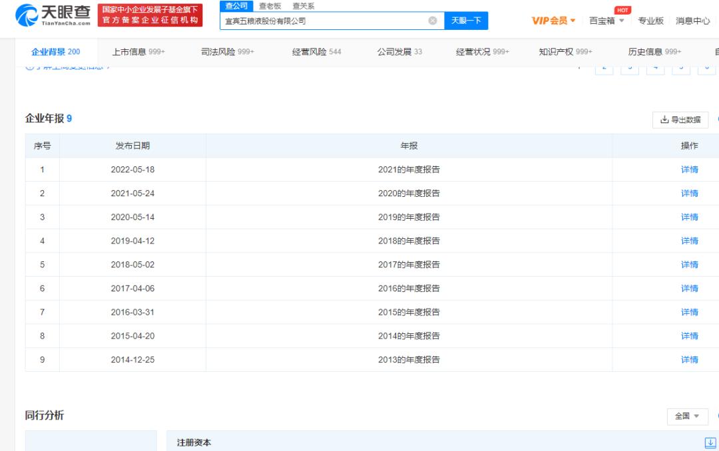Click the date 2022-05-18
This screenshot has height=451, width=719.
132,170
